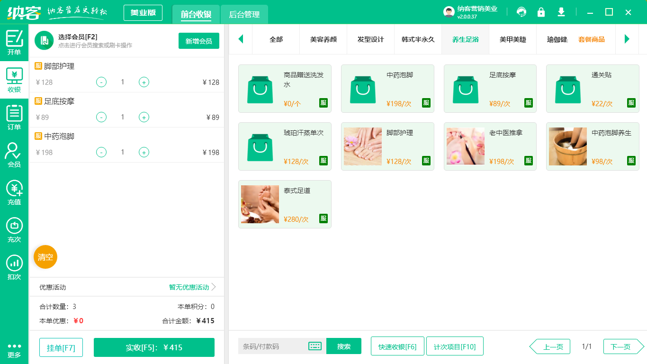Click the 快速收银[F6] button
The height and width of the screenshot is (364, 647).
point(397,346)
